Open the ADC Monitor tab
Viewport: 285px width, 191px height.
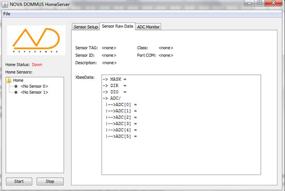148,27
